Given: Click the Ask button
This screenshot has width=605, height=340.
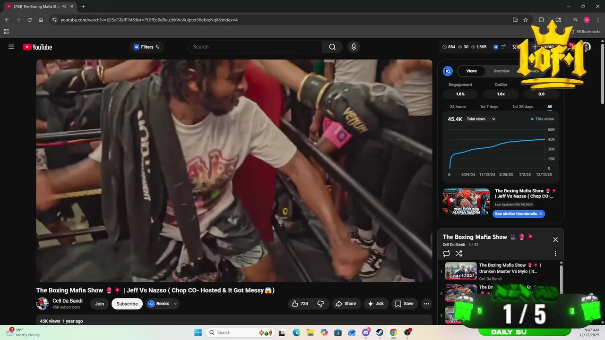Looking at the screenshot, I should (376, 304).
